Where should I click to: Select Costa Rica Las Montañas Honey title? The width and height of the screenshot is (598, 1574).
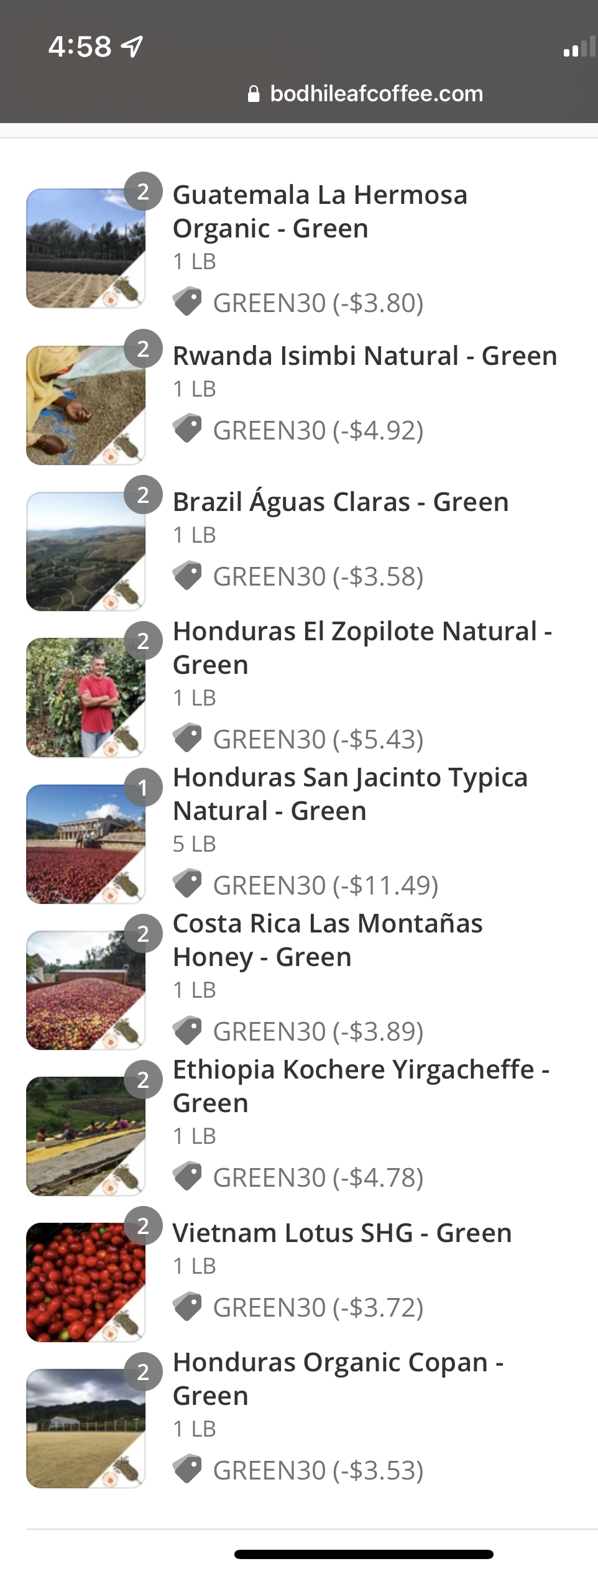point(328,940)
